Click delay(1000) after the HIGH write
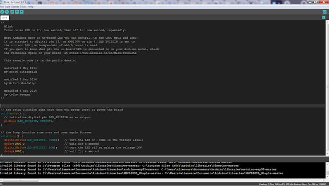Image resolution: width=329 pixels, height=186 pixels. point(14,144)
